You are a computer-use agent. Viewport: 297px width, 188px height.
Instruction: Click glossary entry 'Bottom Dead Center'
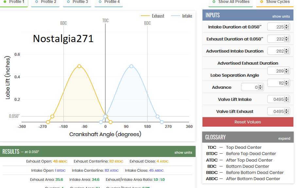(x=248, y=166)
